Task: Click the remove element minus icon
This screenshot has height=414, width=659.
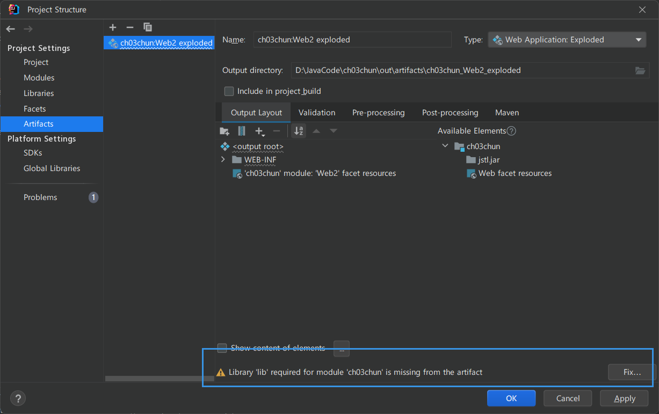Action: point(277,131)
